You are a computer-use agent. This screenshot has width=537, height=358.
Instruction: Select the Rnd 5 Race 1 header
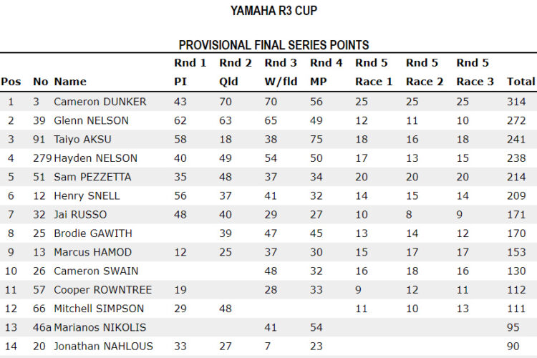[374, 72]
